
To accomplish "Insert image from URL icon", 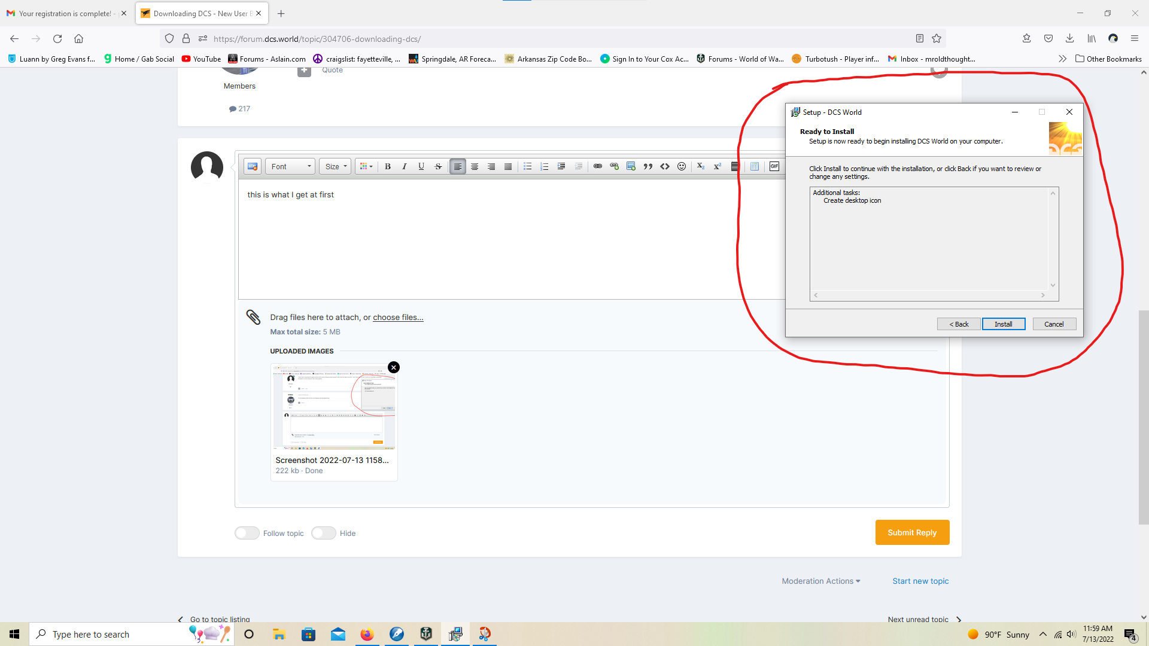I will (631, 166).
